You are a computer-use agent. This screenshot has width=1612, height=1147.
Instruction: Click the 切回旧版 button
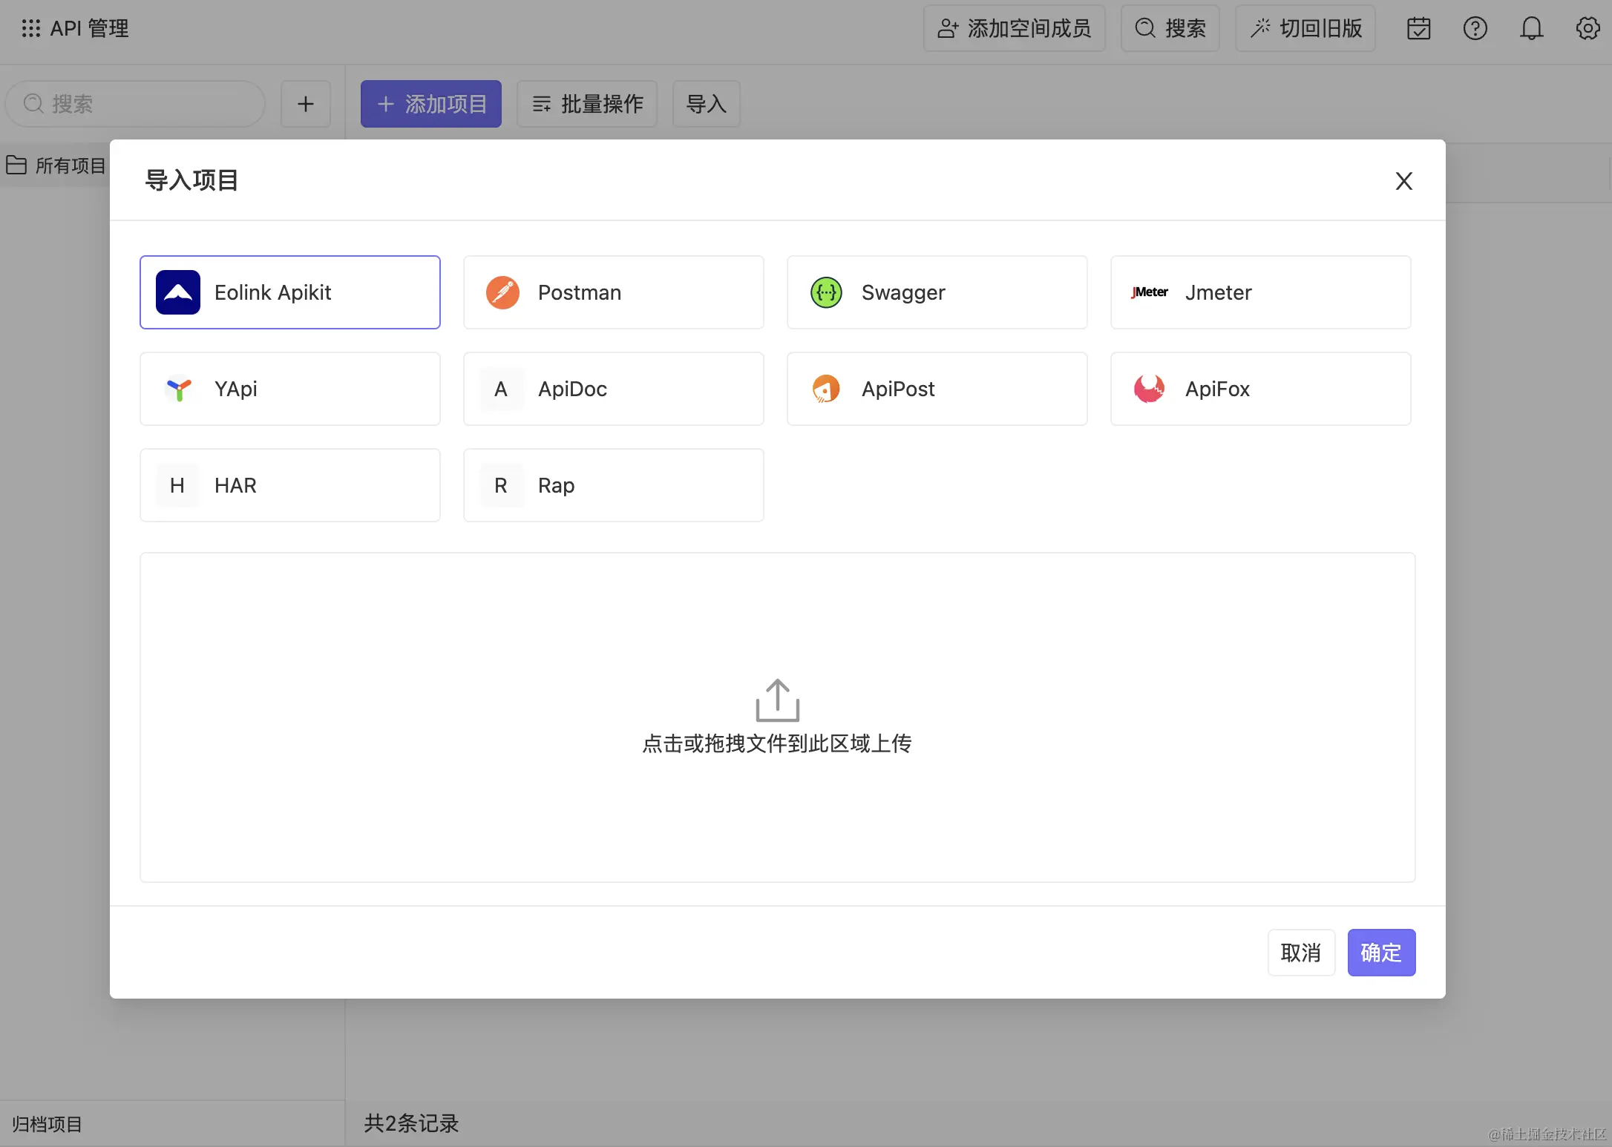pos(1305,29)
